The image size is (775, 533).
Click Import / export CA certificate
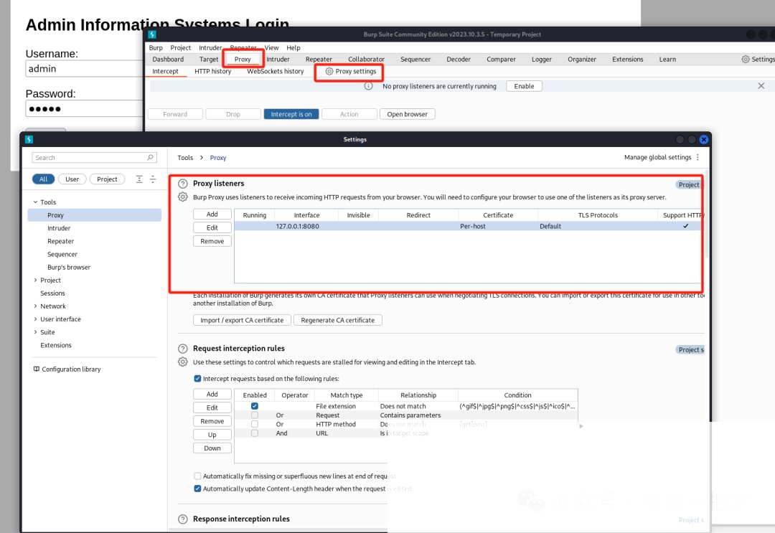coord(243,320)
